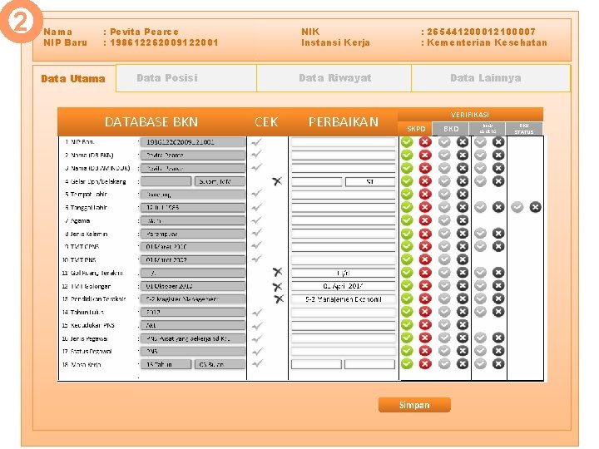599x449 pixels.
Task: Click the Perbaikan field with 01 April date
Action: (343, 286)
